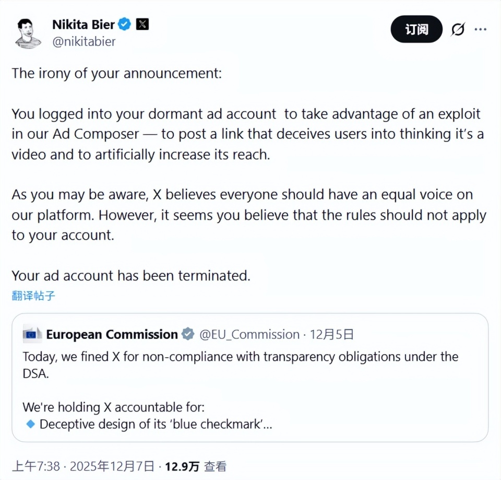Click the European Commission EU flag avatar

coord(32,334)
